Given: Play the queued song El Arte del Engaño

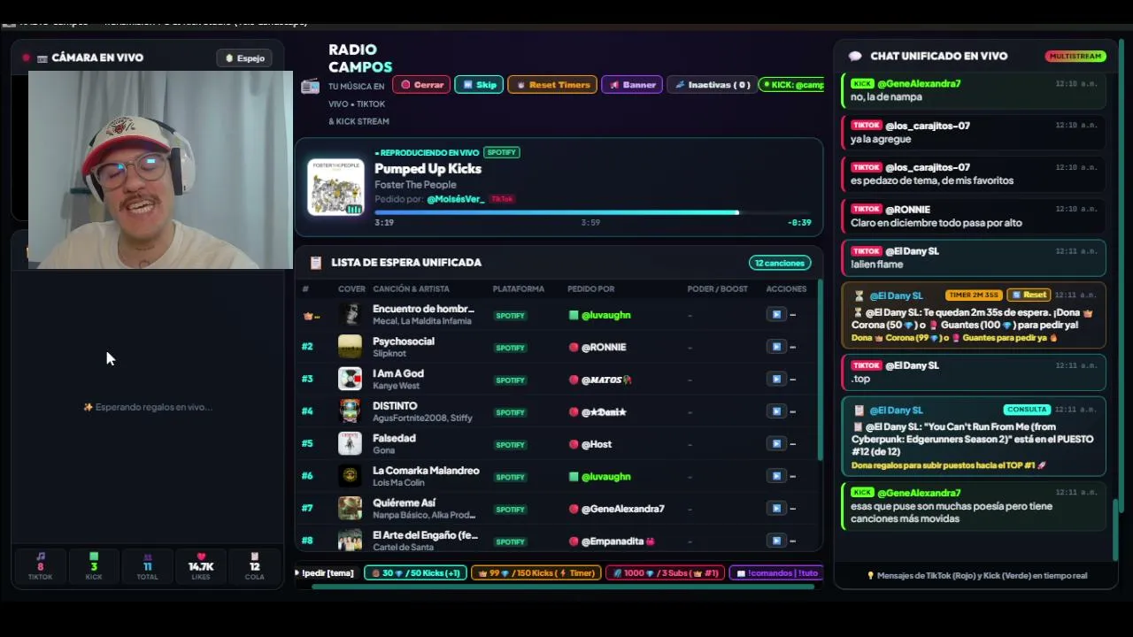Looking at the screenshot, I should (x=776, y=541).
